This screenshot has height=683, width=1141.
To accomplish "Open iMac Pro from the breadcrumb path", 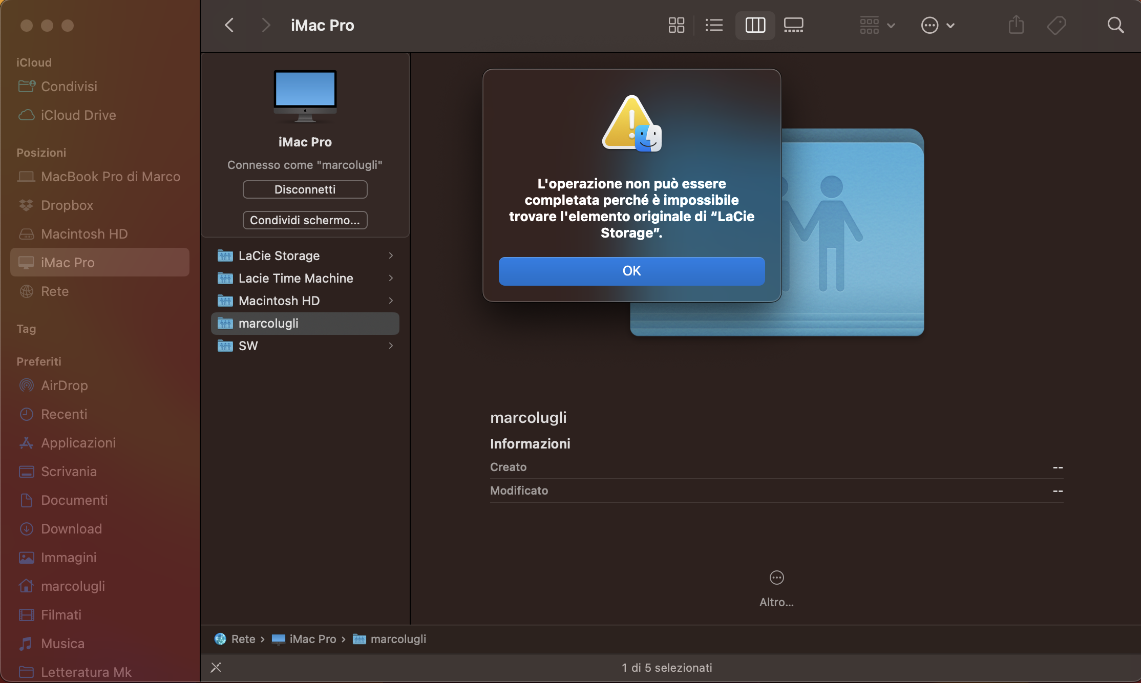I will pyautogui.click(x=312, y=639).
